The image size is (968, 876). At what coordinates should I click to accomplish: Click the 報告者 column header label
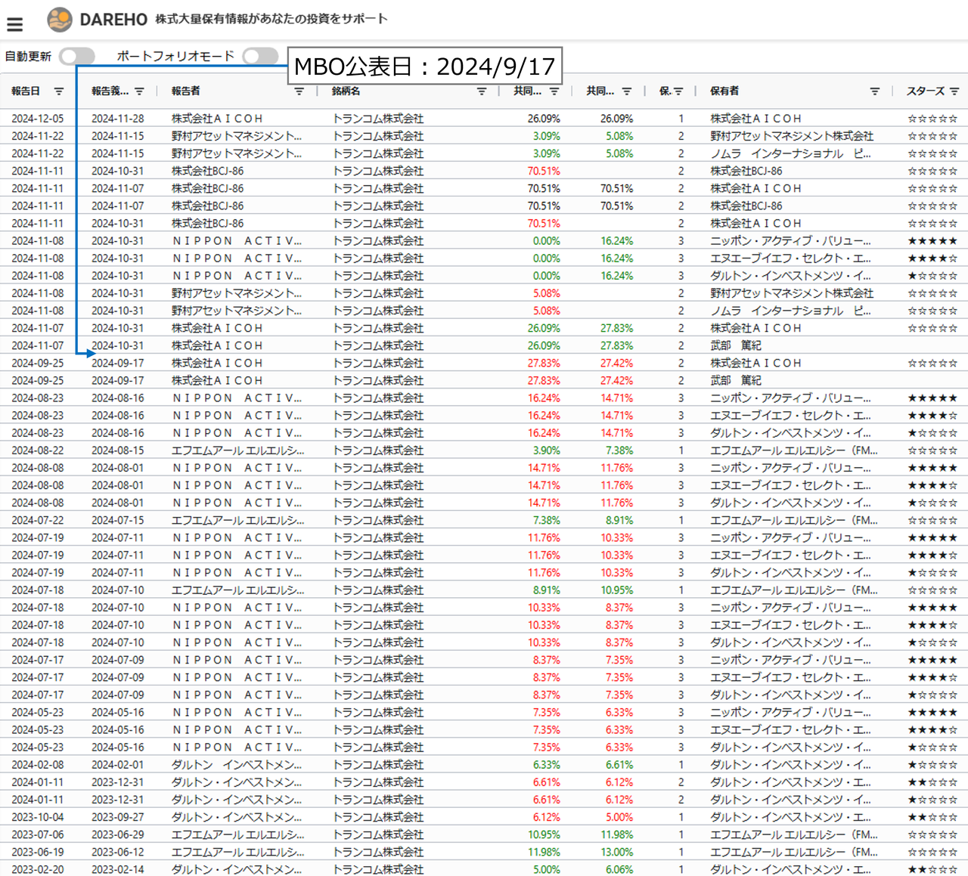(186, 91)
